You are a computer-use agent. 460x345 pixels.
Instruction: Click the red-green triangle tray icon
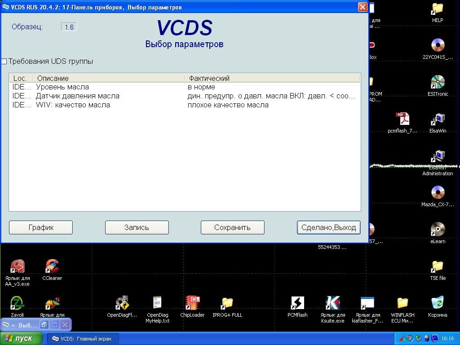(x=402, y=339)
